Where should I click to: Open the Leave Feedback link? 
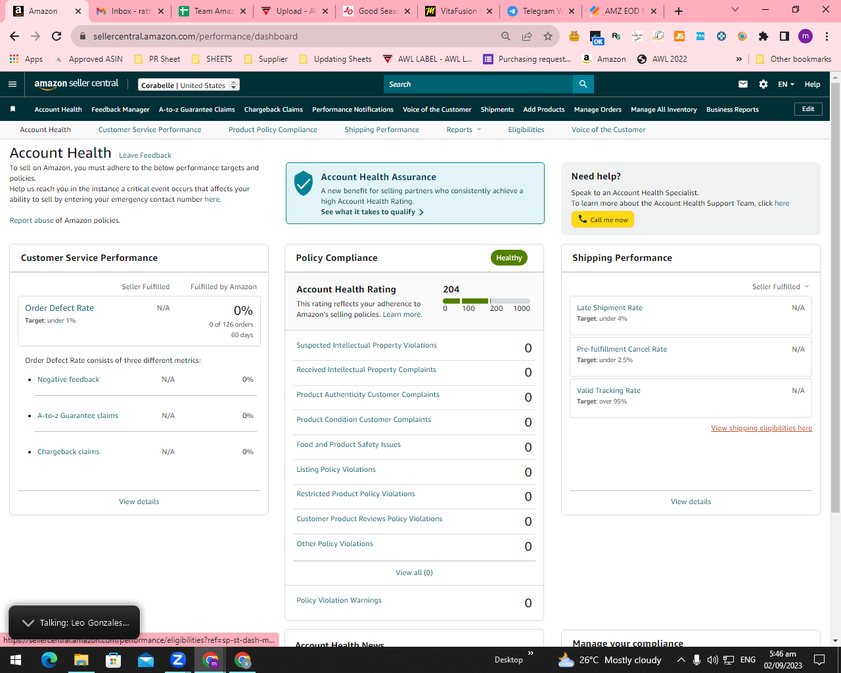click(x=145, y=155)
